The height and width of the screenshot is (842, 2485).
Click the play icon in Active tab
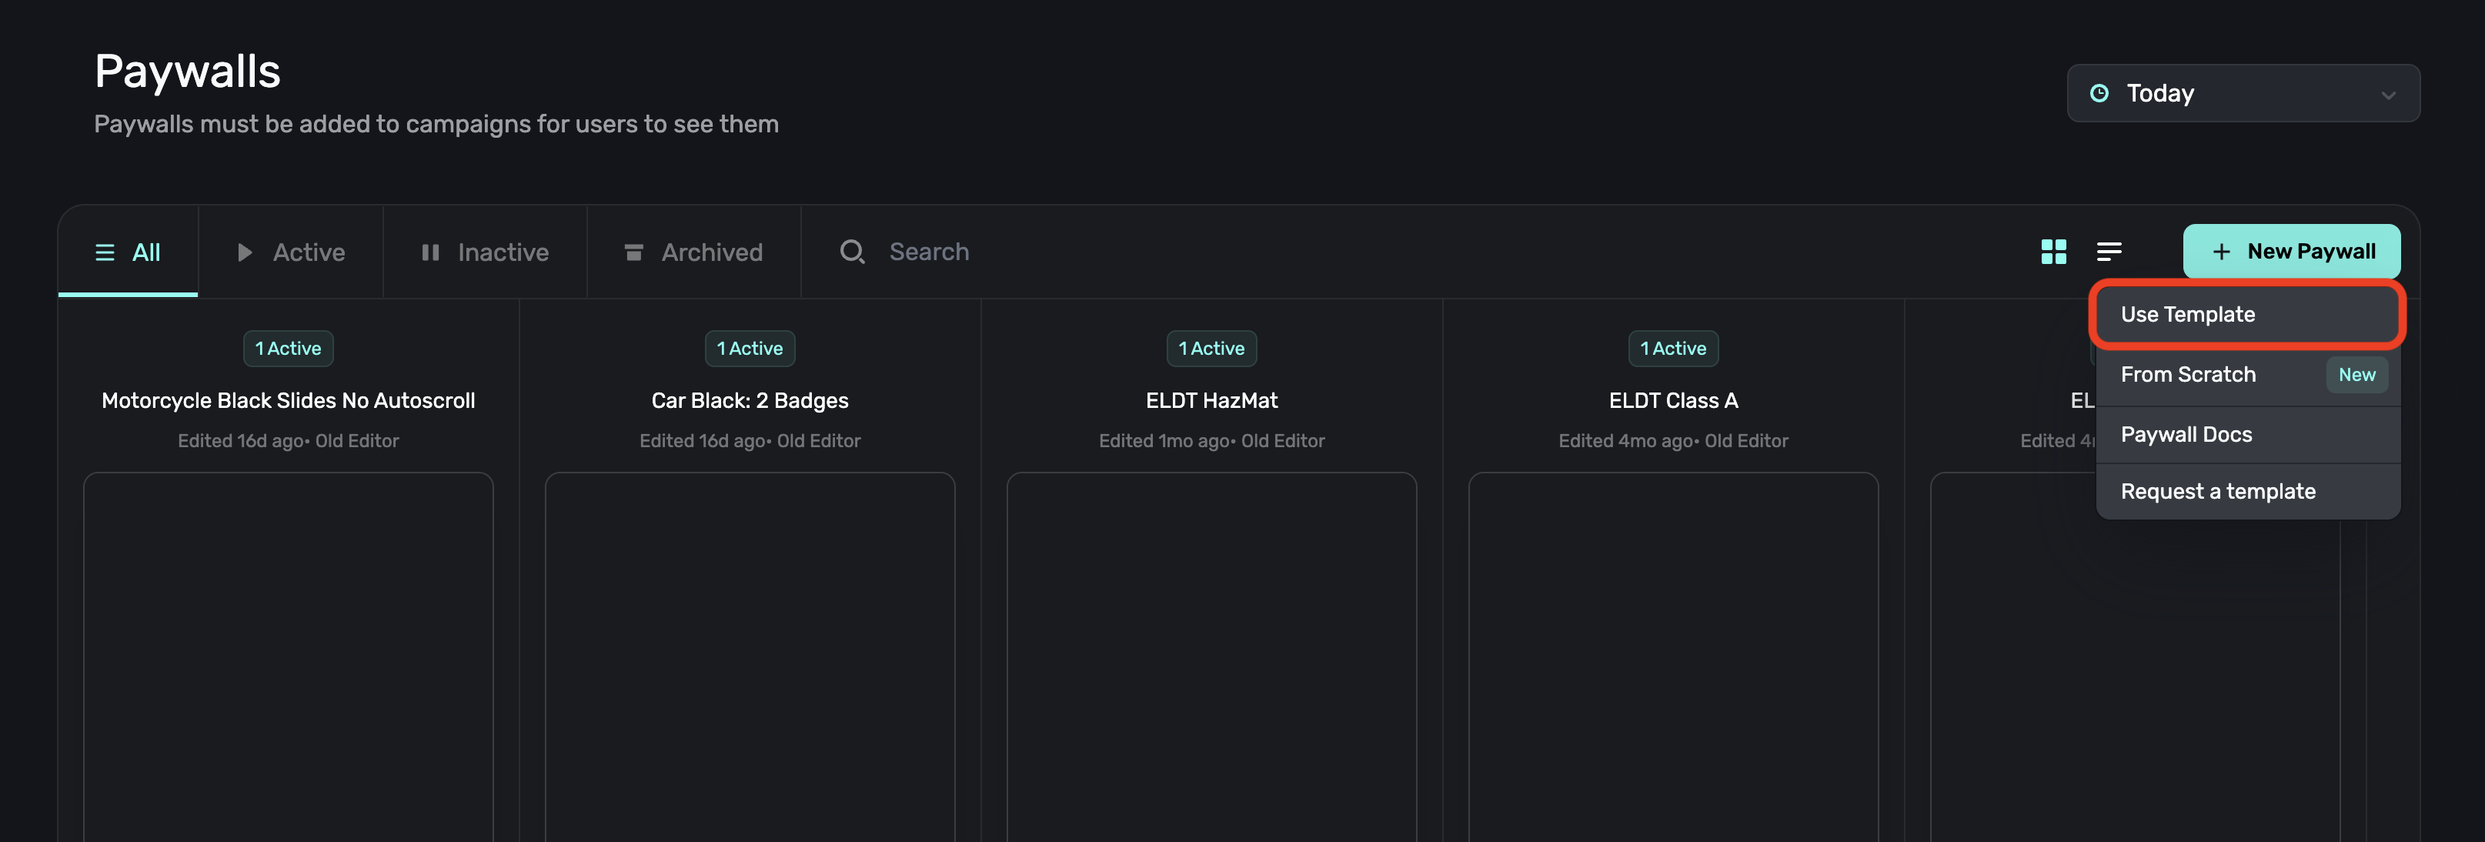click(x=245, y=252)
